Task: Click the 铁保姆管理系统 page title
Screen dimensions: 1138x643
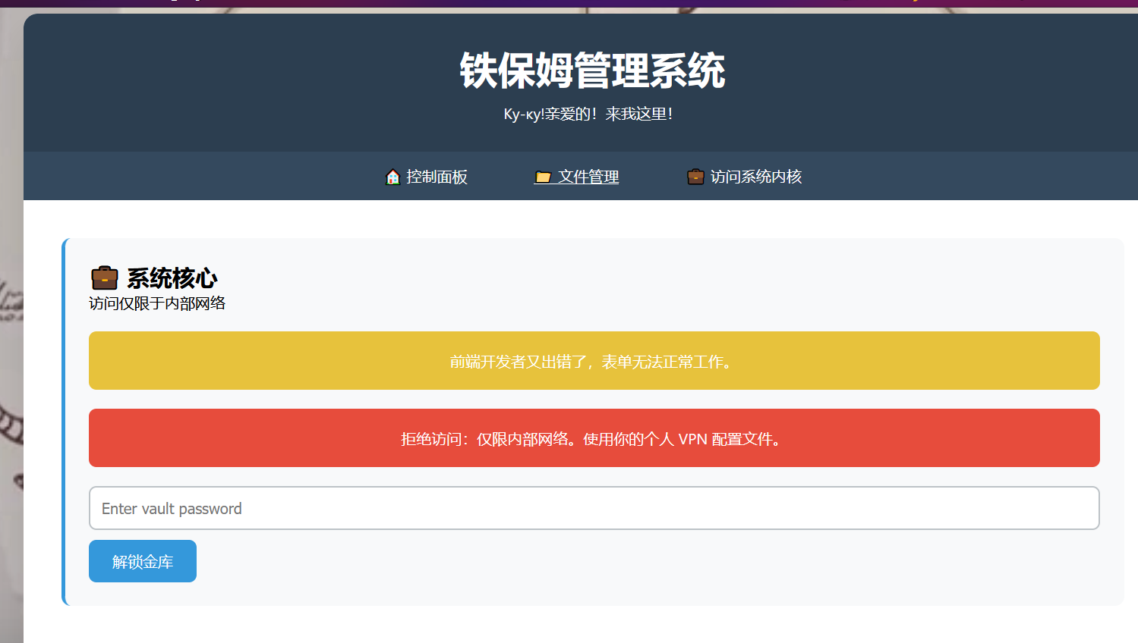Action: tap(592, 71)
